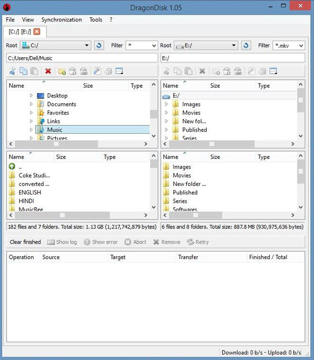Go up one level with the green arrow icon

point(12,166)
